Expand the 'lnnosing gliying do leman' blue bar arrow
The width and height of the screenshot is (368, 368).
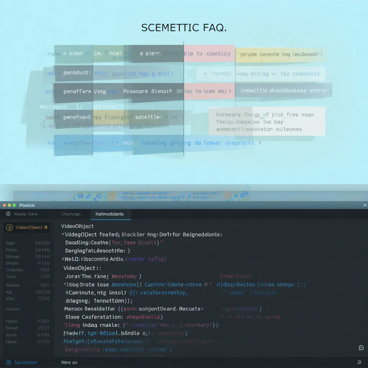[259, 143]
